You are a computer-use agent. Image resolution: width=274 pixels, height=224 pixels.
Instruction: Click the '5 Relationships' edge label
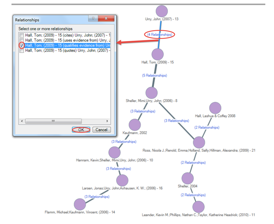coord(154,75)
